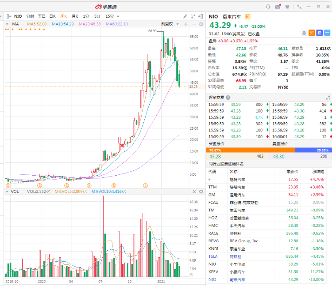Sort peers by 涨跌幅 column header
332x286 pixels.
click(318, 172)
